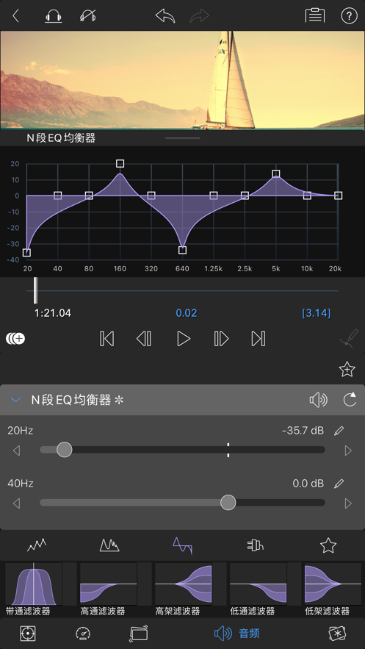Choose the 高架滤波器 filter preset
This screenshot has width=365, height=649.
tap(183, 589)
